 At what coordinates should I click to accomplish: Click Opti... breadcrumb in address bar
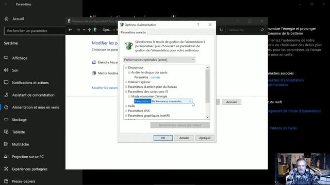pyautogui.click(x=107, y=30)
